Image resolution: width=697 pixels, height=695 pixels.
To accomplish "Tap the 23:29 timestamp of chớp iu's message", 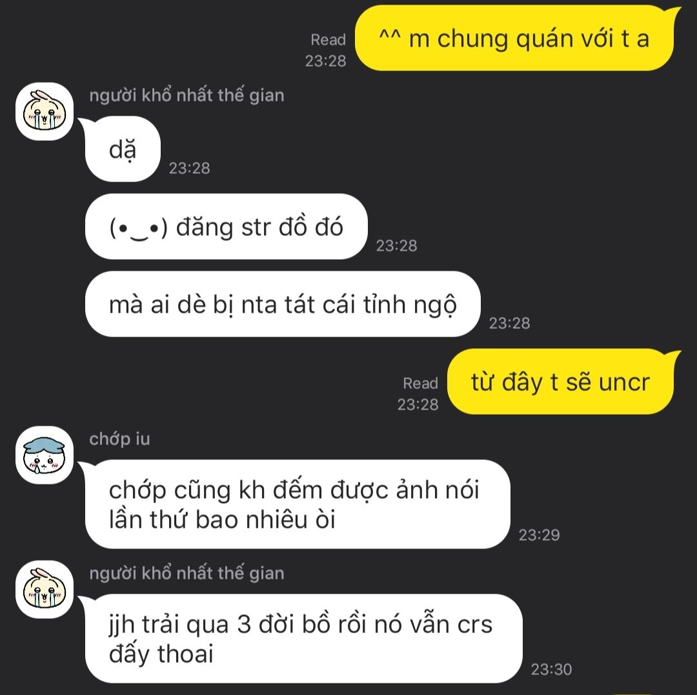I will (539, 535).
